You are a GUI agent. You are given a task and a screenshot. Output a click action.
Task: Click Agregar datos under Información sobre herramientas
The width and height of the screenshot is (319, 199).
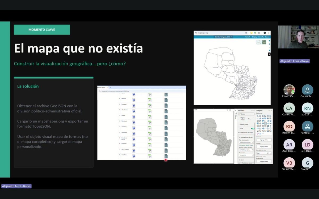pos(264,161)
